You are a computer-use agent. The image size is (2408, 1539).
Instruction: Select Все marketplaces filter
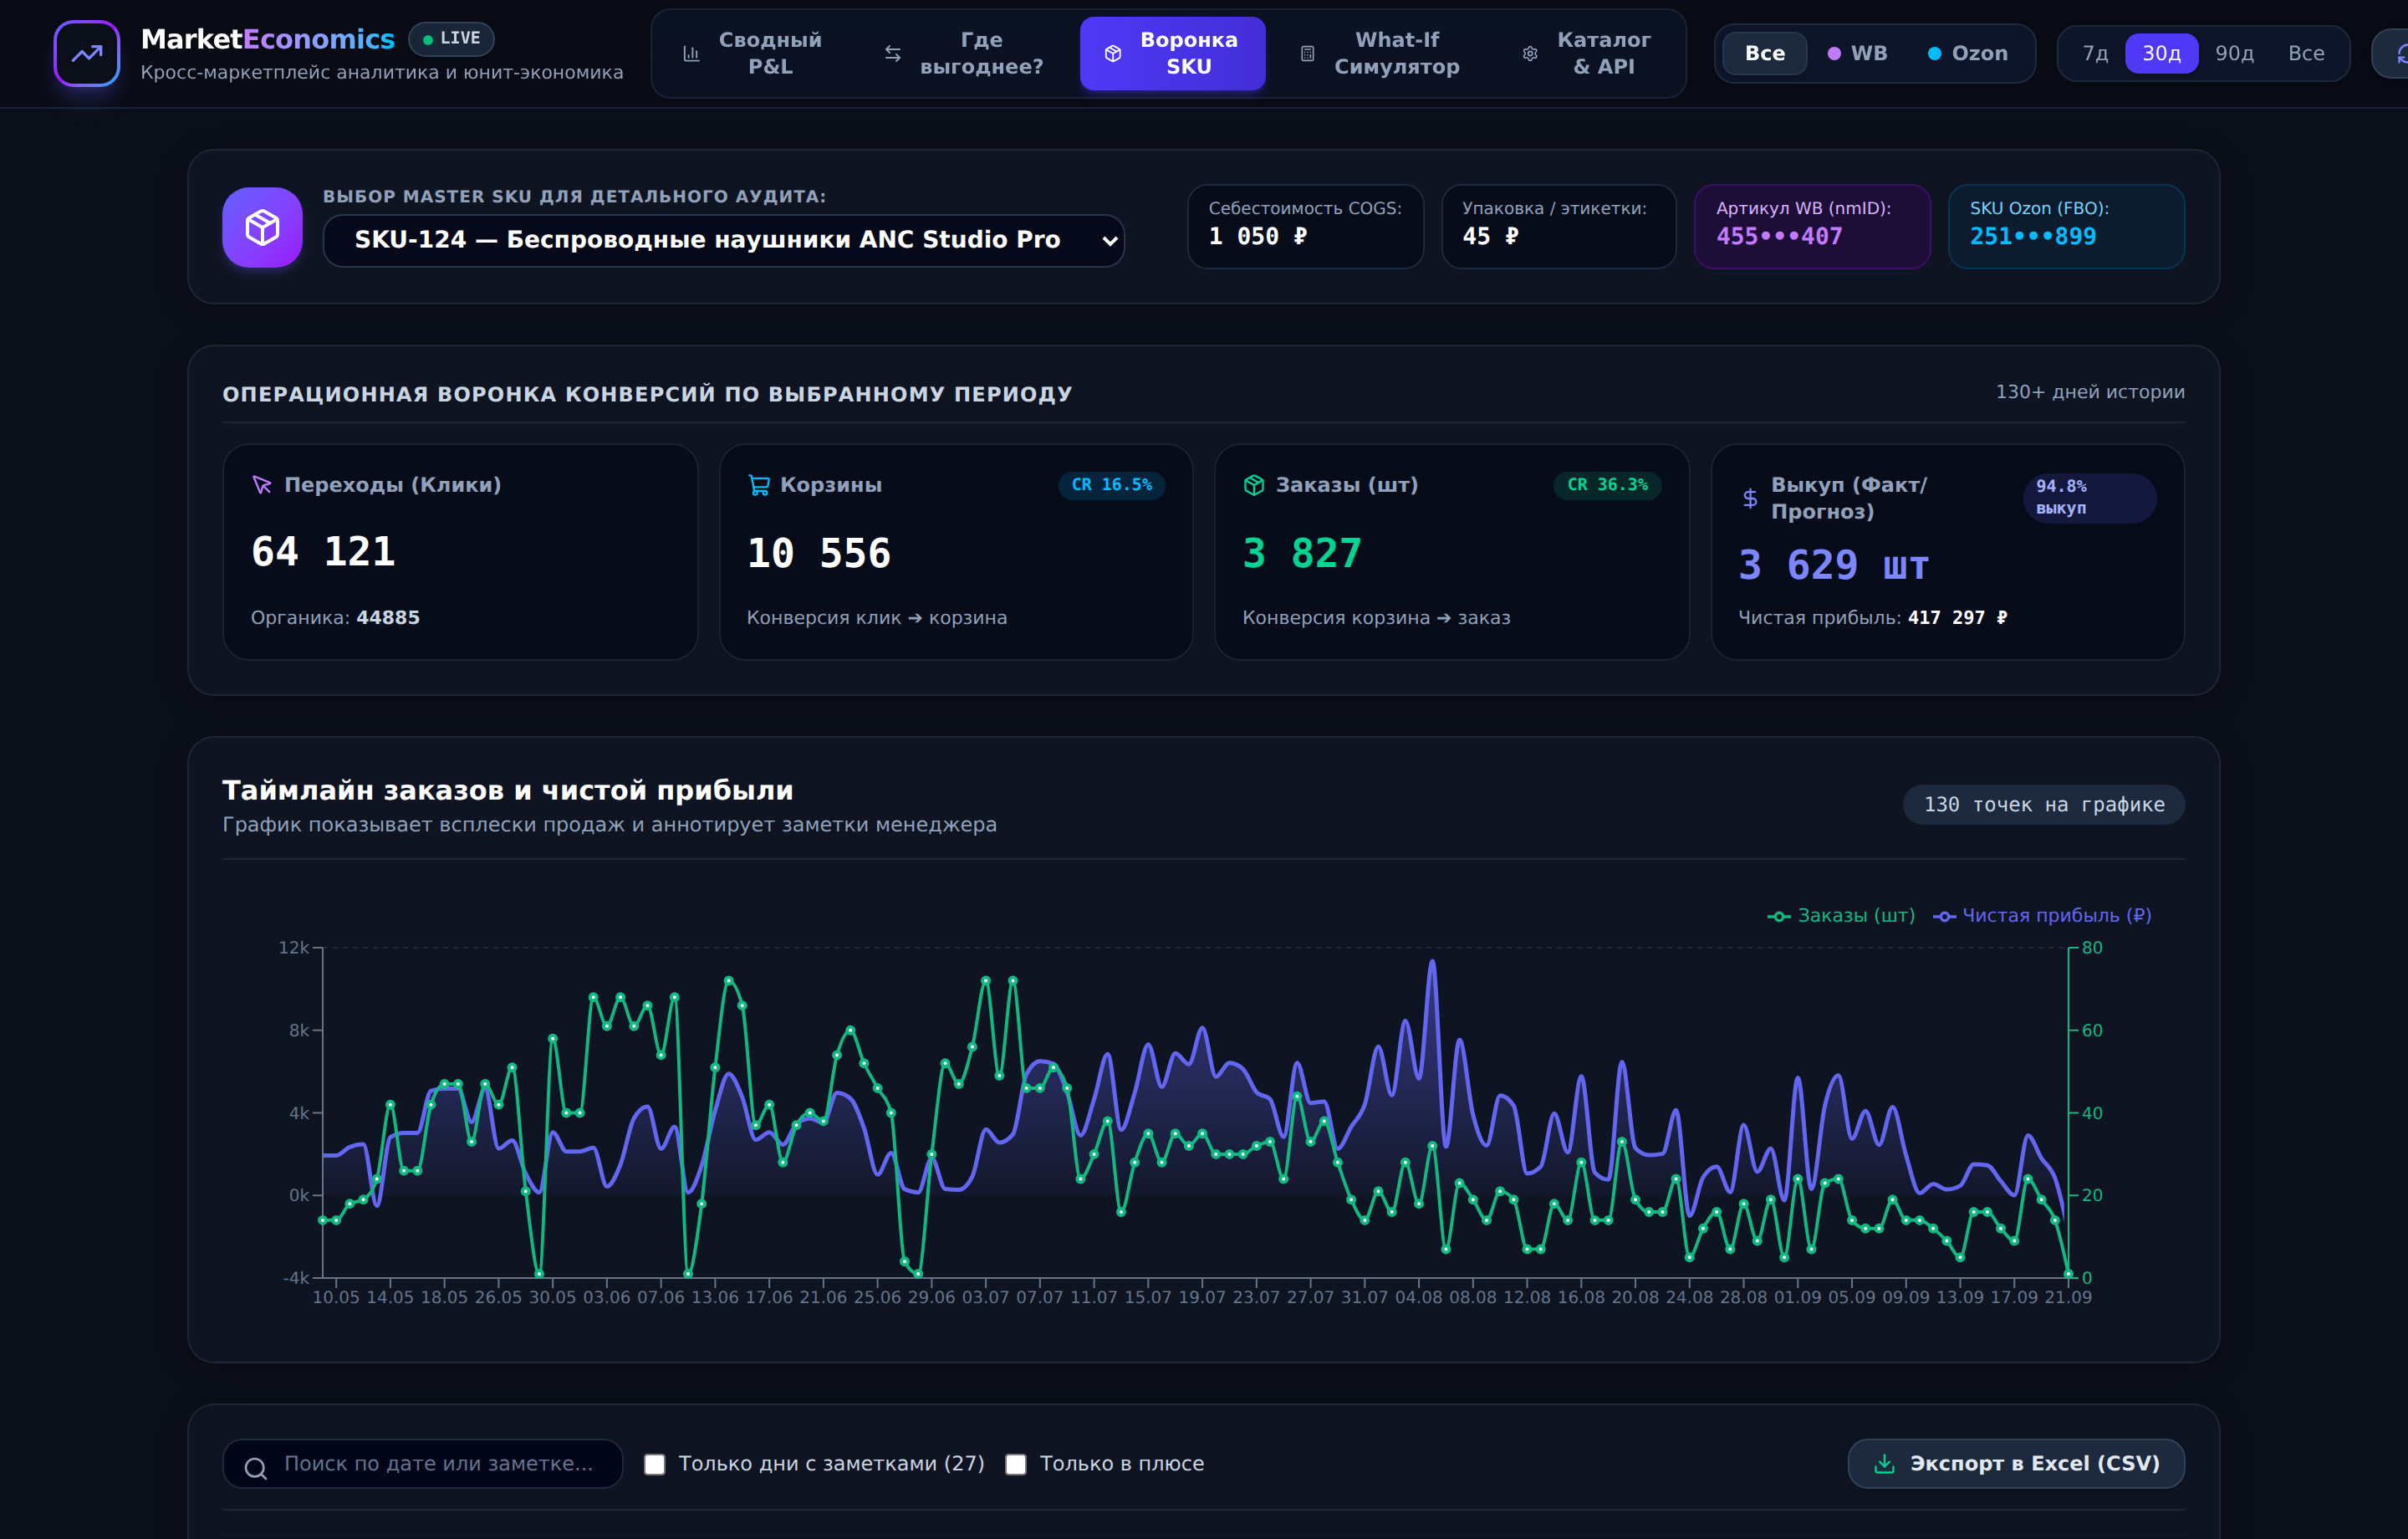point(1765,53)
